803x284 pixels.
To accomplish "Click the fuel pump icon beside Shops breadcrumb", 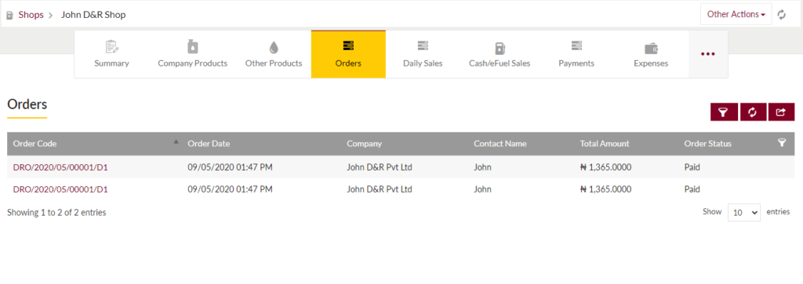I will click(9, 16).
